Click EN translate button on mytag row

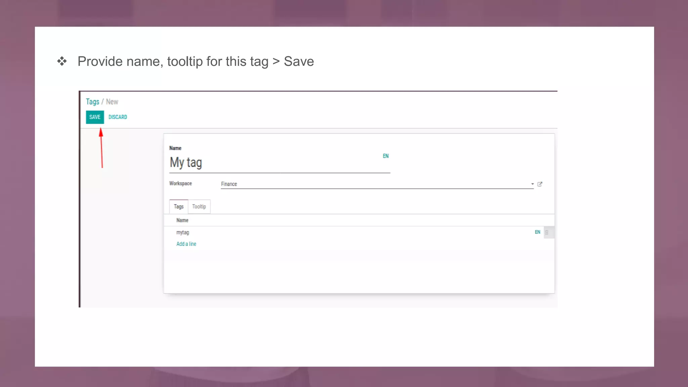pos(537,232)
